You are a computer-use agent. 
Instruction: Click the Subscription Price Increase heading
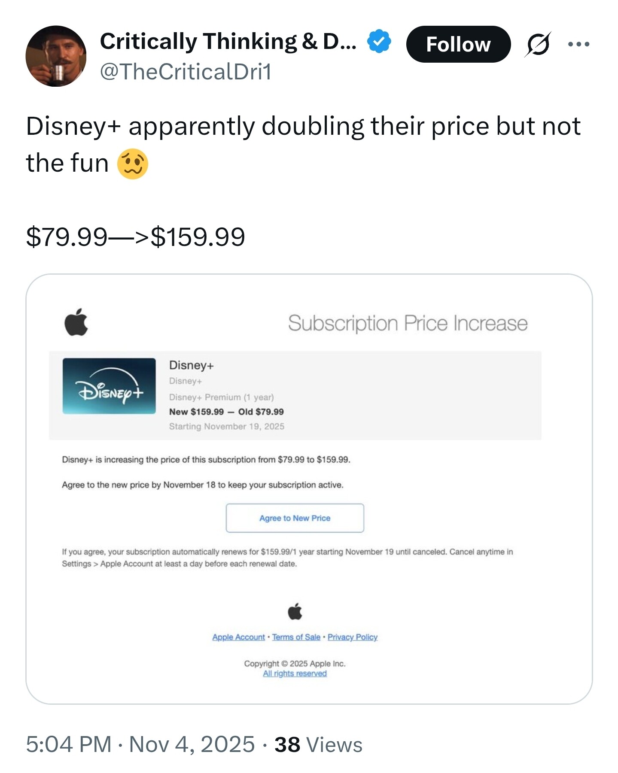tap(407, 323)
